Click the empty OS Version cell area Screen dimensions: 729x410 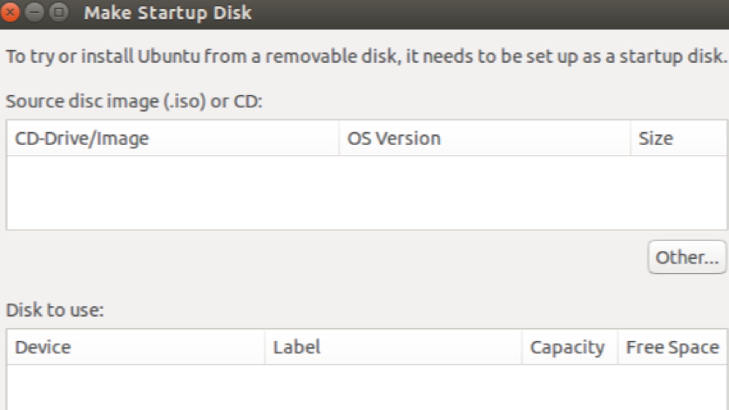(484, 190)
